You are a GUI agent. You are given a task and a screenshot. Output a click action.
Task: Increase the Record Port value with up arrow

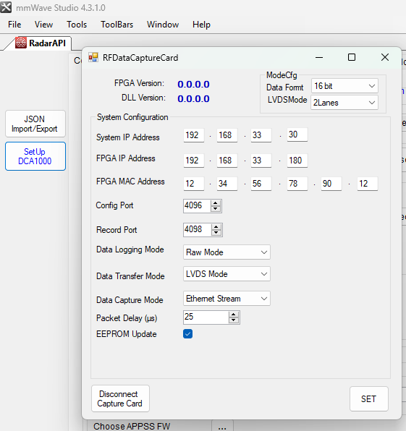[x=216, y=227]
